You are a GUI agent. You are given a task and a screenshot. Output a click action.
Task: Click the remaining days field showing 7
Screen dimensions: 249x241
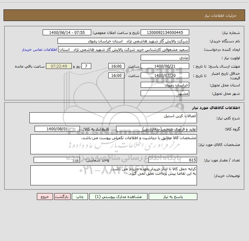click(86, 66)
